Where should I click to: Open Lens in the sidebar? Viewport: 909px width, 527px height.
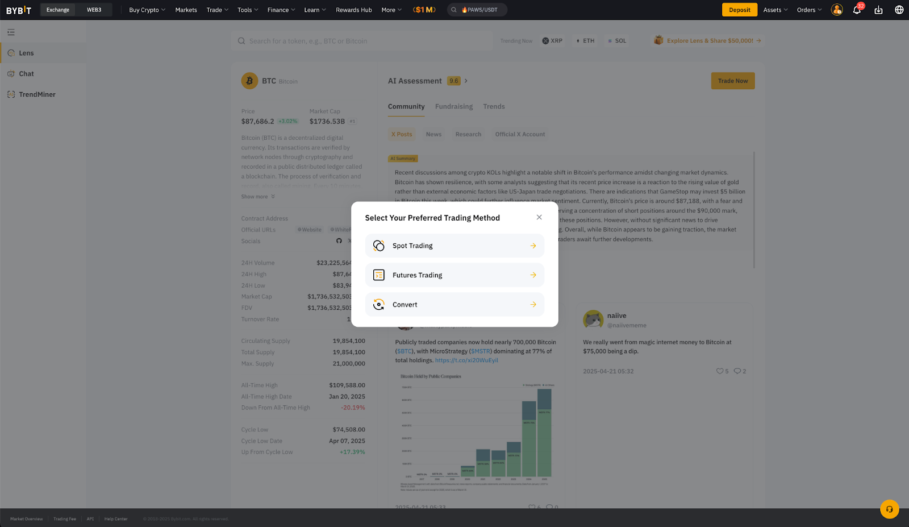coord(43,53)
